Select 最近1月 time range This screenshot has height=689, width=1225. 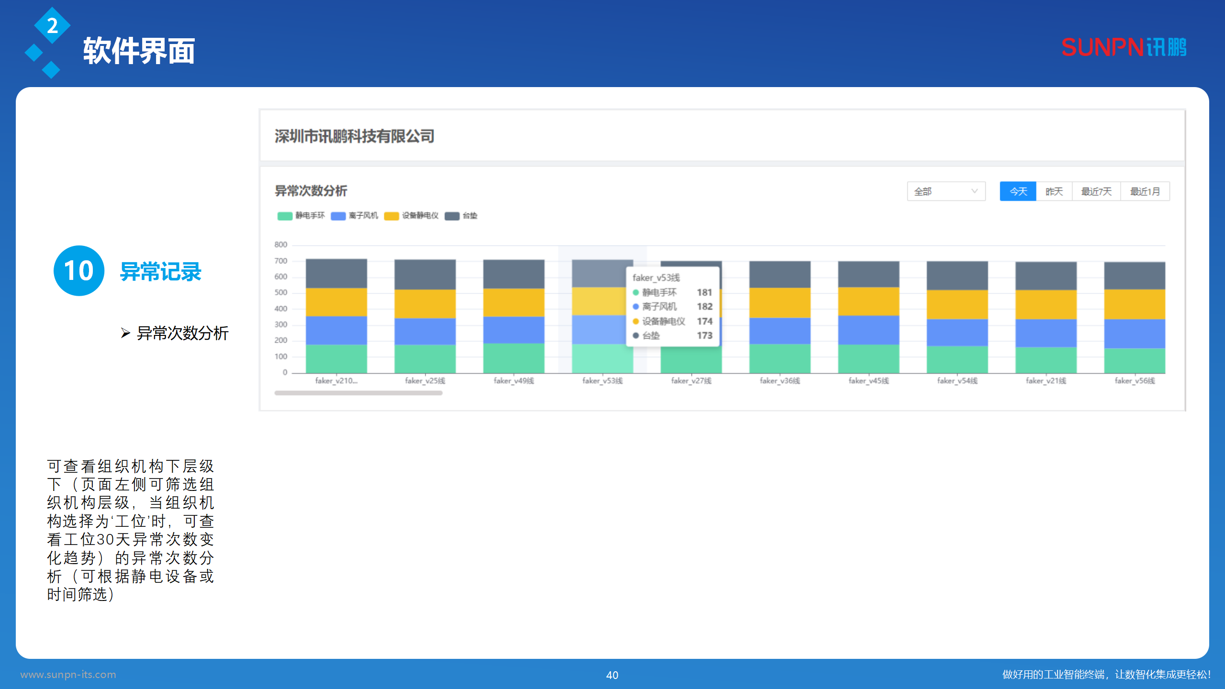click(x=1145, y=191)
